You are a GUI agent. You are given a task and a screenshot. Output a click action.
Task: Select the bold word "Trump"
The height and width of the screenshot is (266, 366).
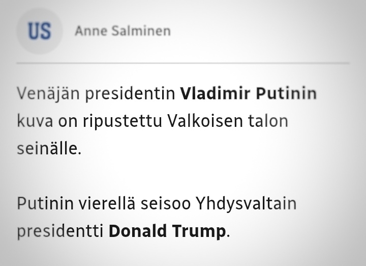(x=201, y=231)
